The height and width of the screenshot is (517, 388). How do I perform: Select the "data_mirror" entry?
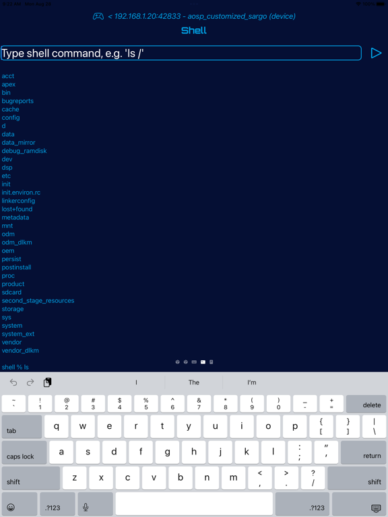(x=18, y=143)
